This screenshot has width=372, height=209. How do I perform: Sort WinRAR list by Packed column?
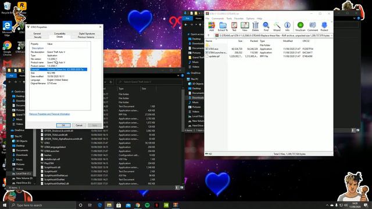point(253,41)
